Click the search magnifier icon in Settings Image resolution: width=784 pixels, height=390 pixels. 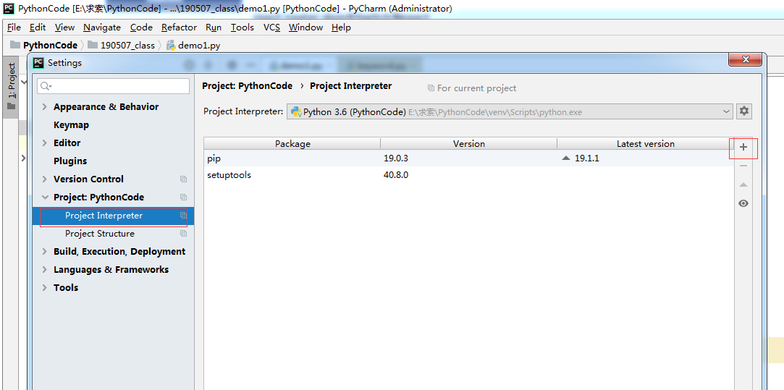(x=46, y=86)
